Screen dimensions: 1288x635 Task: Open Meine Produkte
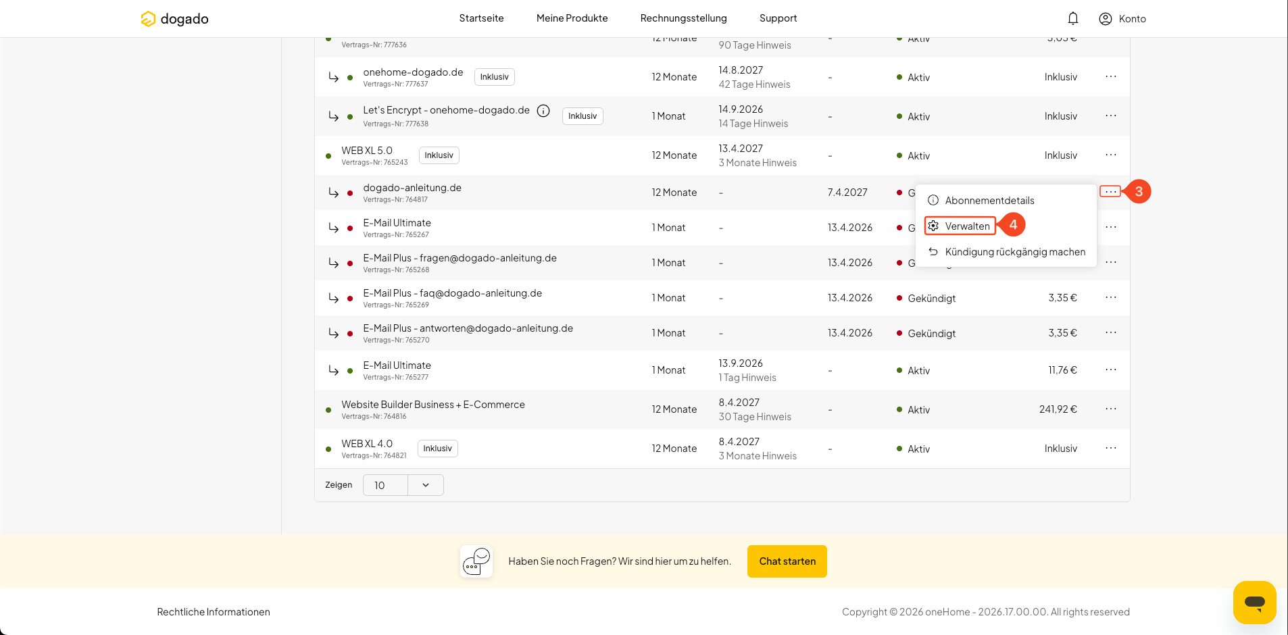(572, 18)
